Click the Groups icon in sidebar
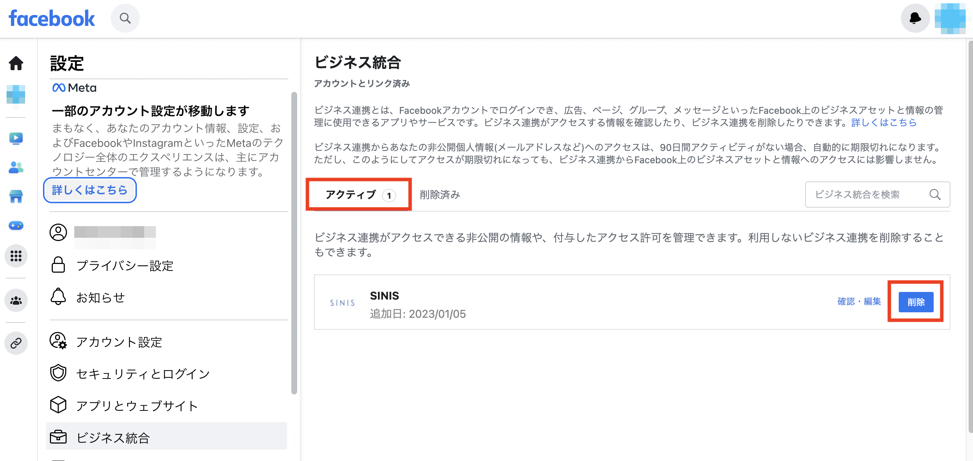973x461 pixels. (x=16, y=301)
